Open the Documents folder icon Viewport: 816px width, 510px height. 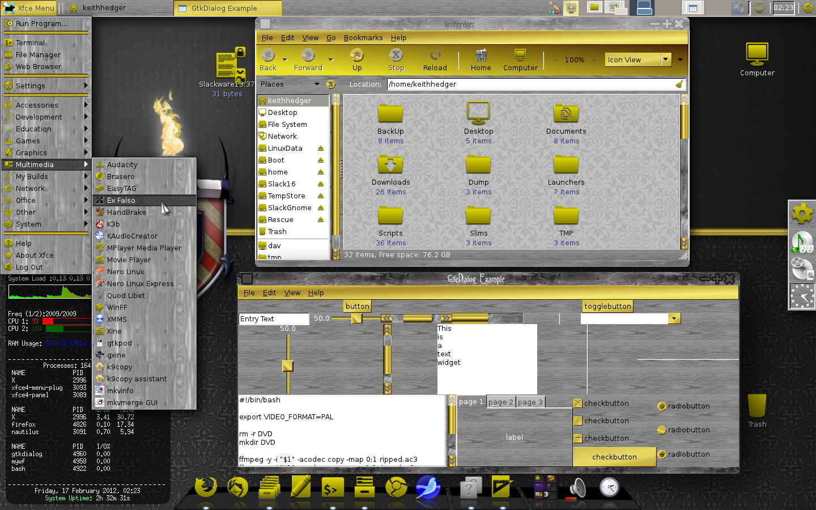pos(566,114)
